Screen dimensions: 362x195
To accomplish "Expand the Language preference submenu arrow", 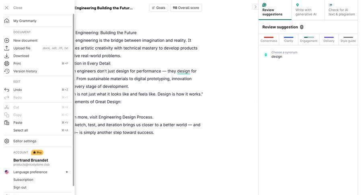I will point(67,172).
